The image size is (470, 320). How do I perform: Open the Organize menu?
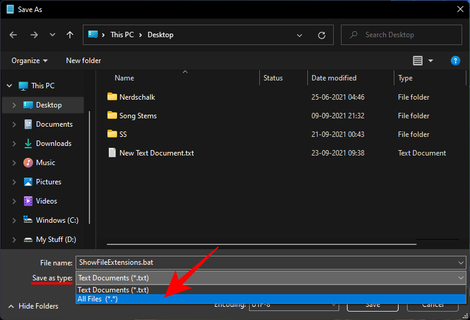(29, 61)
